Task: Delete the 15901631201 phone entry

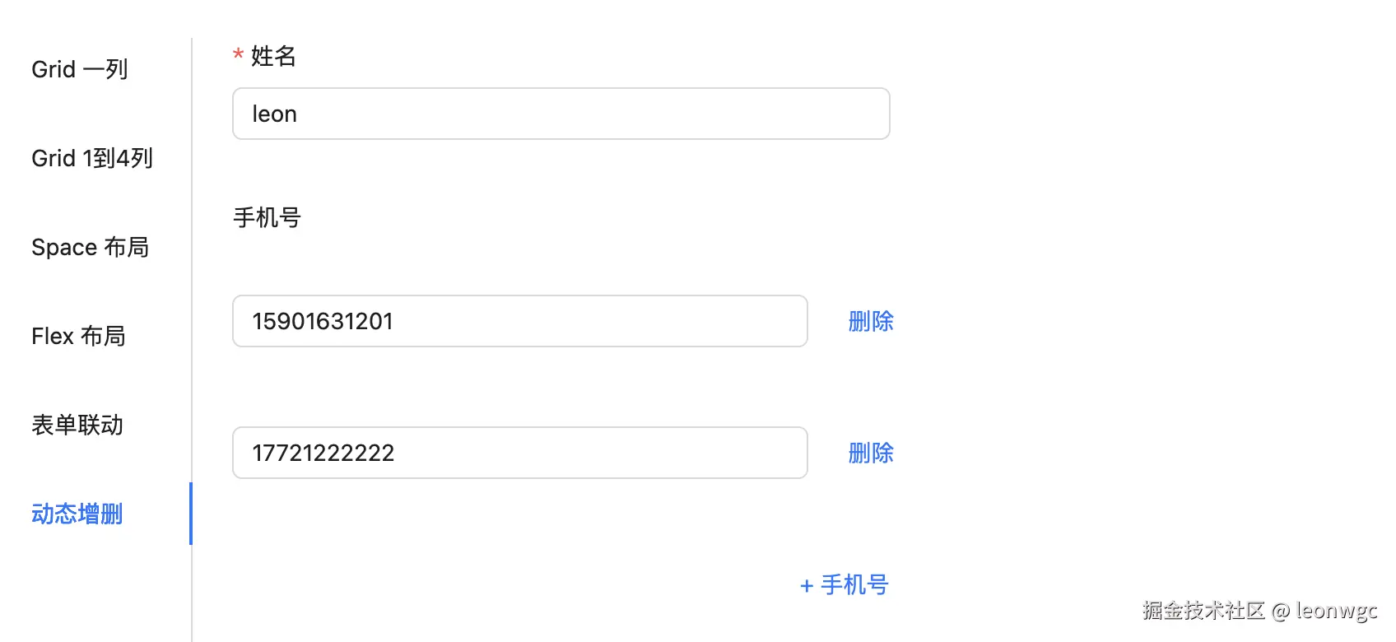Action: click(x=871, y=321)
